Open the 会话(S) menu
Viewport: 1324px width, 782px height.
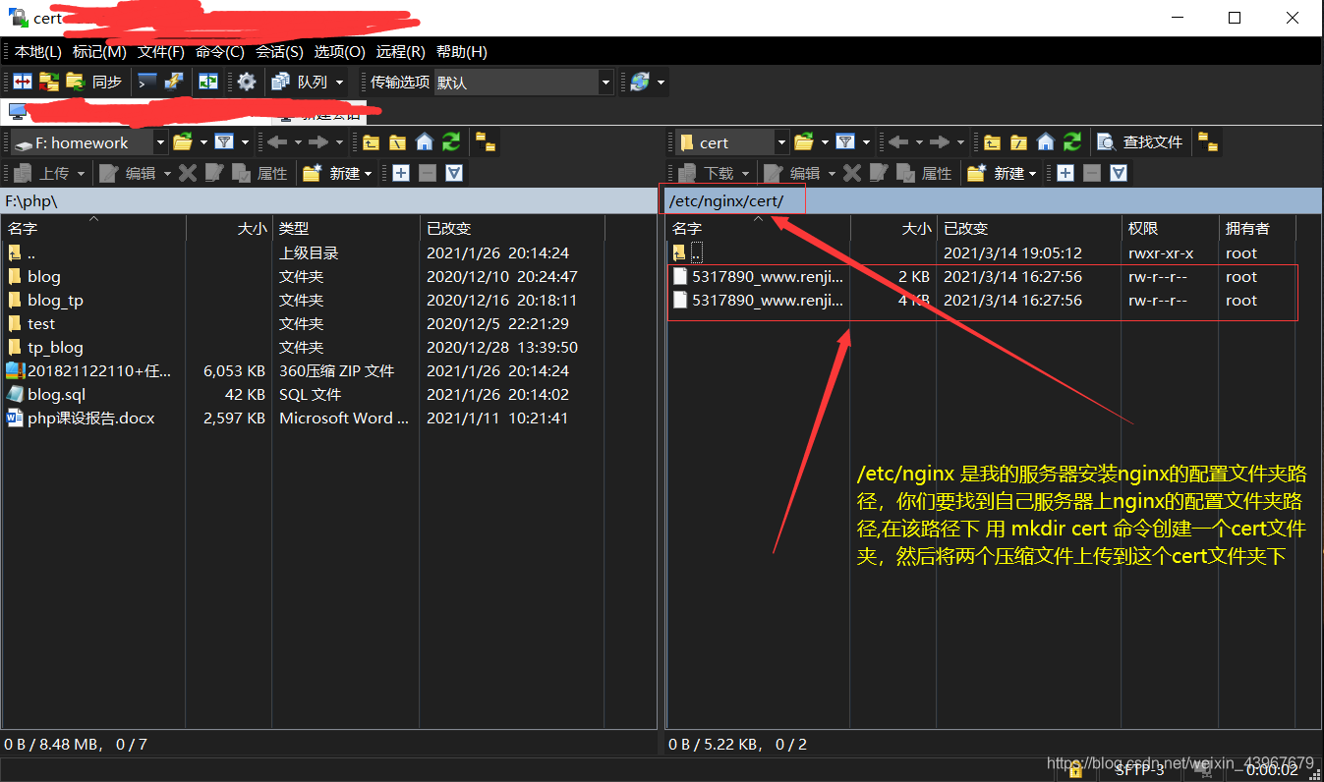(x=279, y=51)
